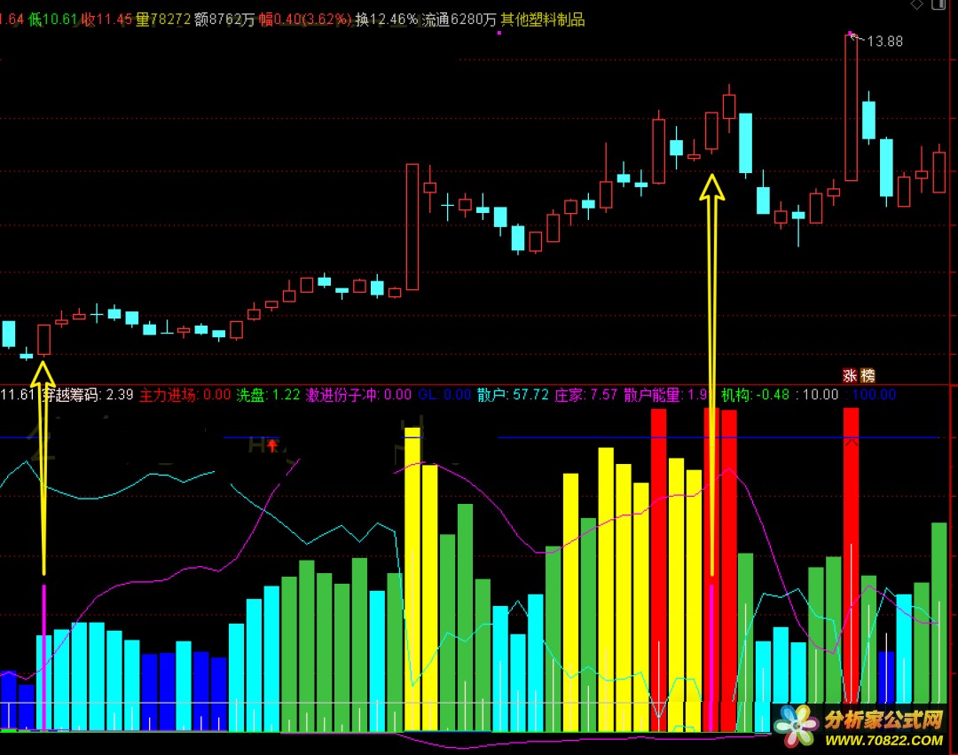This screenshot has height=755, width=958.
Task: Click the 穿越筹码 indicator name
Action: [x=71, y=395]
